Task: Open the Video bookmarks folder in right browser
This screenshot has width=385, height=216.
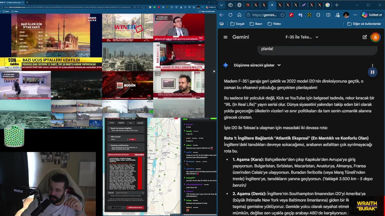Action: point(274,24)
